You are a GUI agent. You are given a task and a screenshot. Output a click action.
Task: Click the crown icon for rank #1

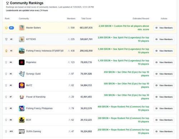[6, 28]
